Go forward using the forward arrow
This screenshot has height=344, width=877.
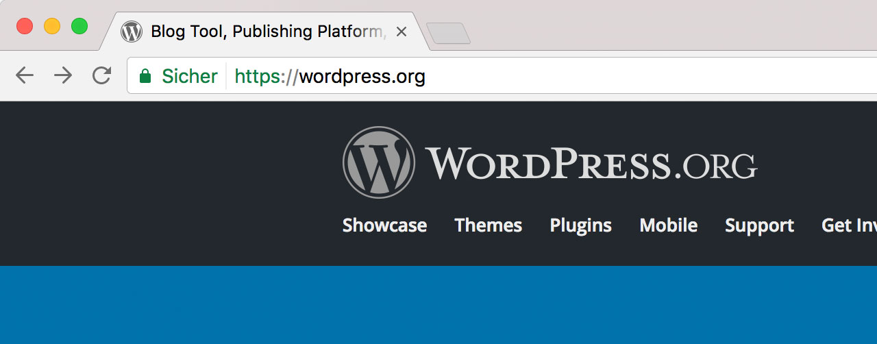point(63,75)
